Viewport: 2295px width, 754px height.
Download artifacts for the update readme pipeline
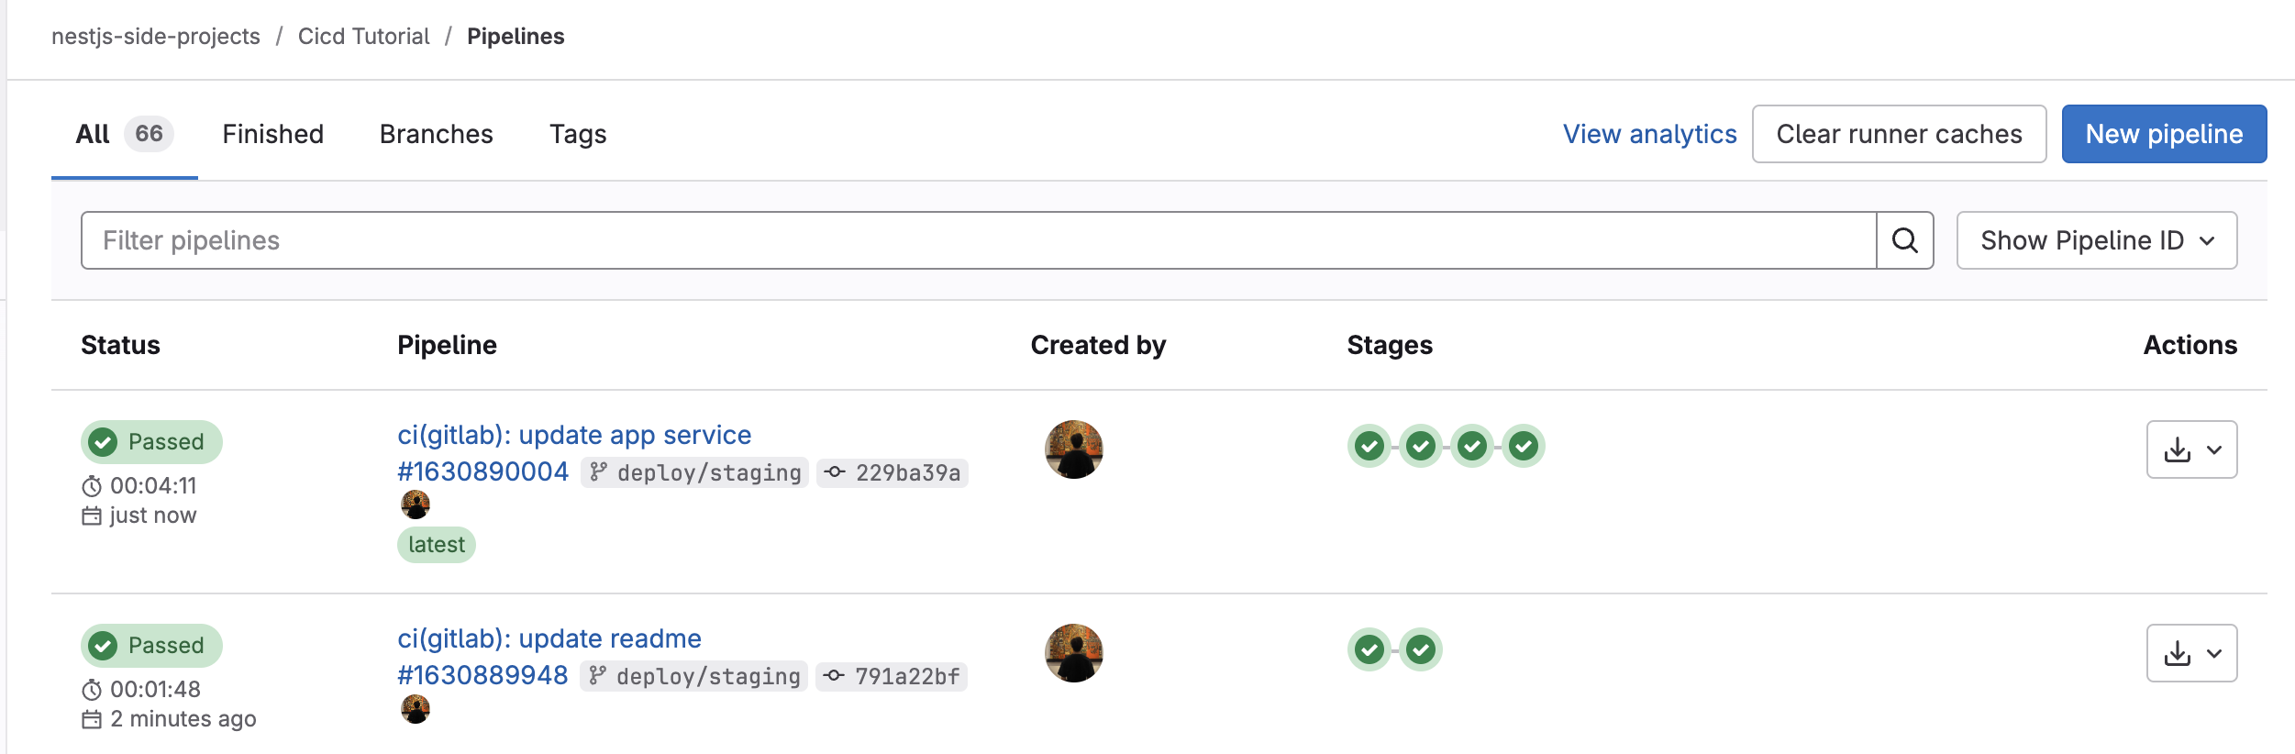(2179, 652)
